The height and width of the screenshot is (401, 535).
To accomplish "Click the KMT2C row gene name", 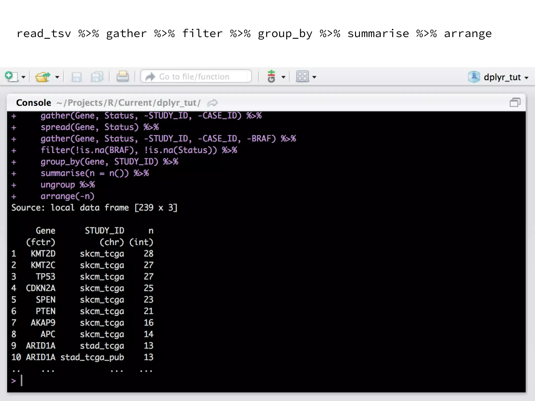I will [x=43, y=265].
